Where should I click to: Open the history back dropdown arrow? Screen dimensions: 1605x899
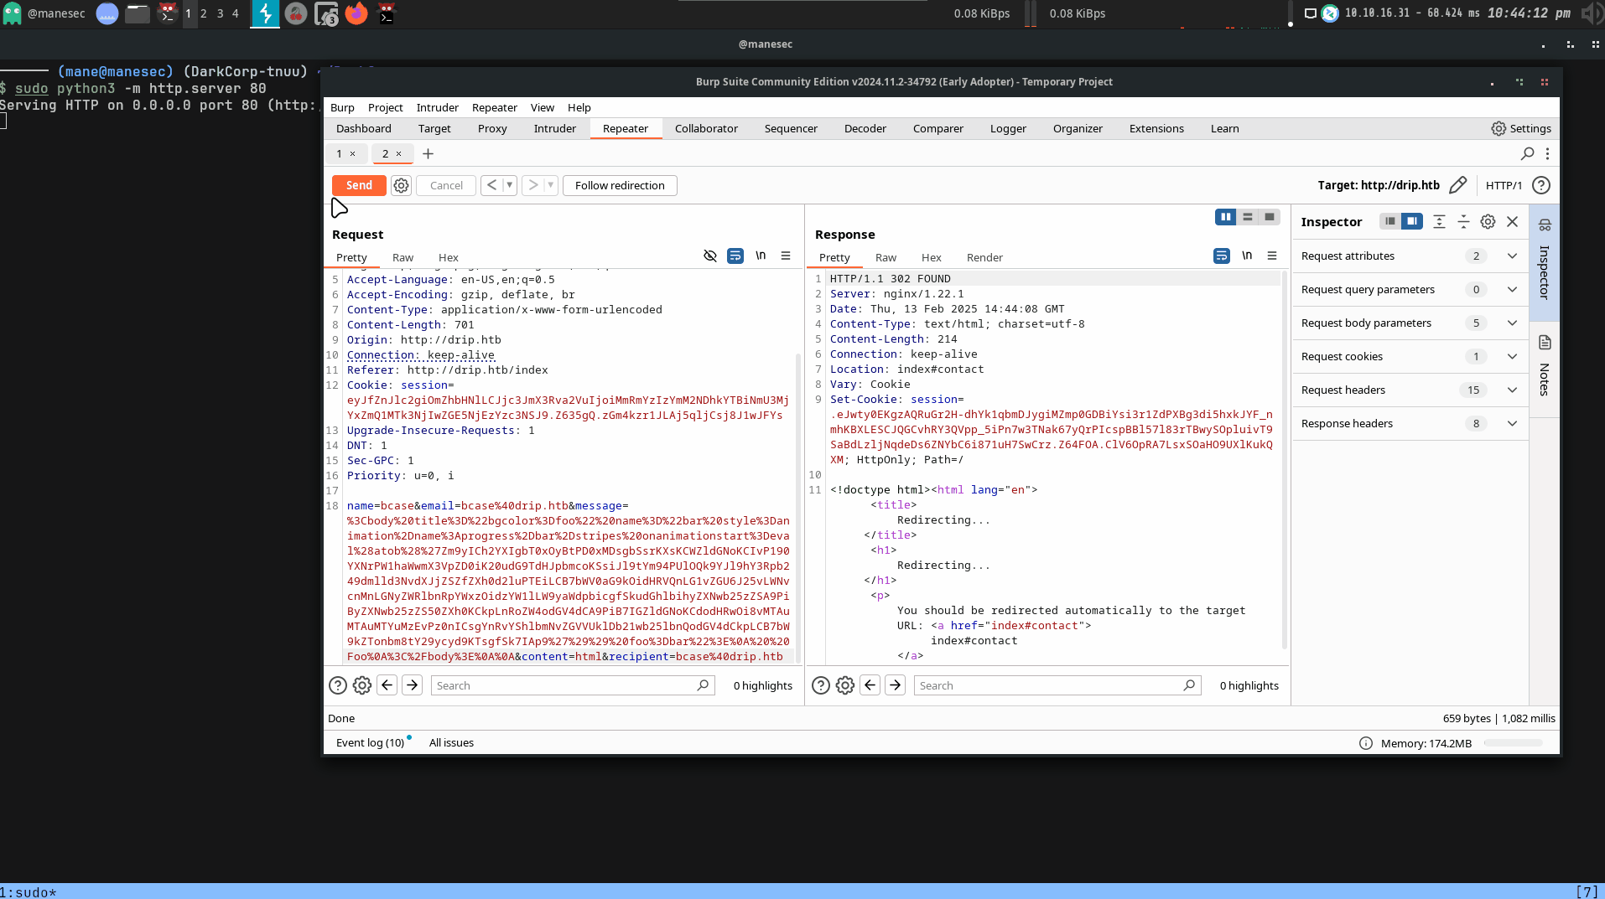[x=509, y=185]
